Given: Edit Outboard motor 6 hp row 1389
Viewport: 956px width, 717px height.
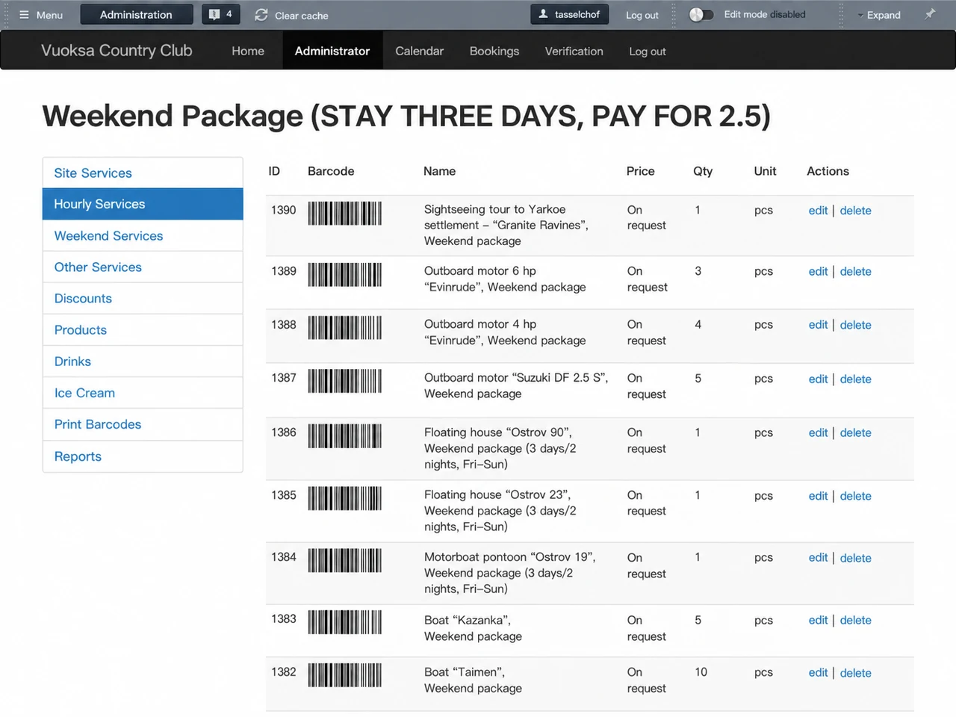Looking at the screenshot, I should pyautogui.click(x=818, y=272).
